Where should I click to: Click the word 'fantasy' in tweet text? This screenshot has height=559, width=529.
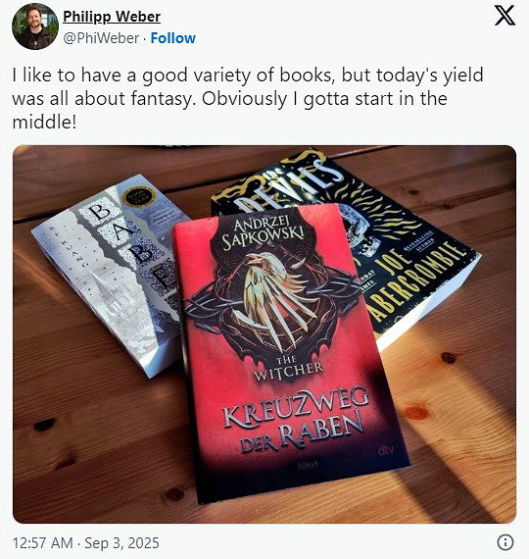click(x=162, y=99)
